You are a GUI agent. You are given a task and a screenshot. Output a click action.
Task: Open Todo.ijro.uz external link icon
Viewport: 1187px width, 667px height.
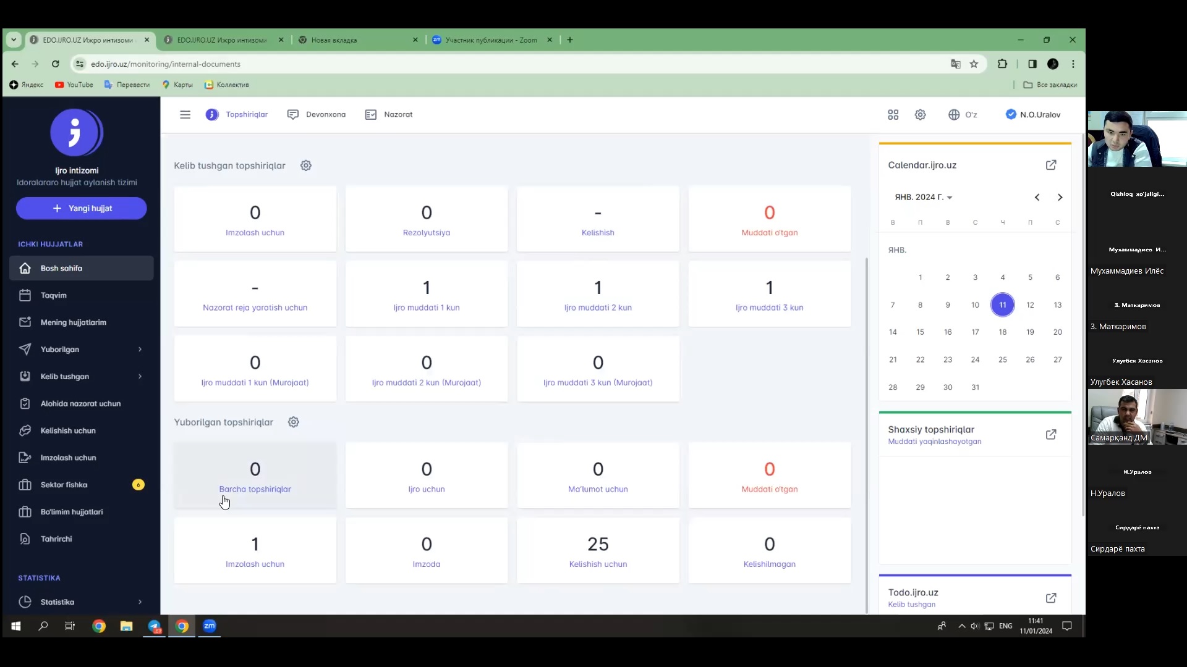pyautogui.click(x=1051, y=598)
